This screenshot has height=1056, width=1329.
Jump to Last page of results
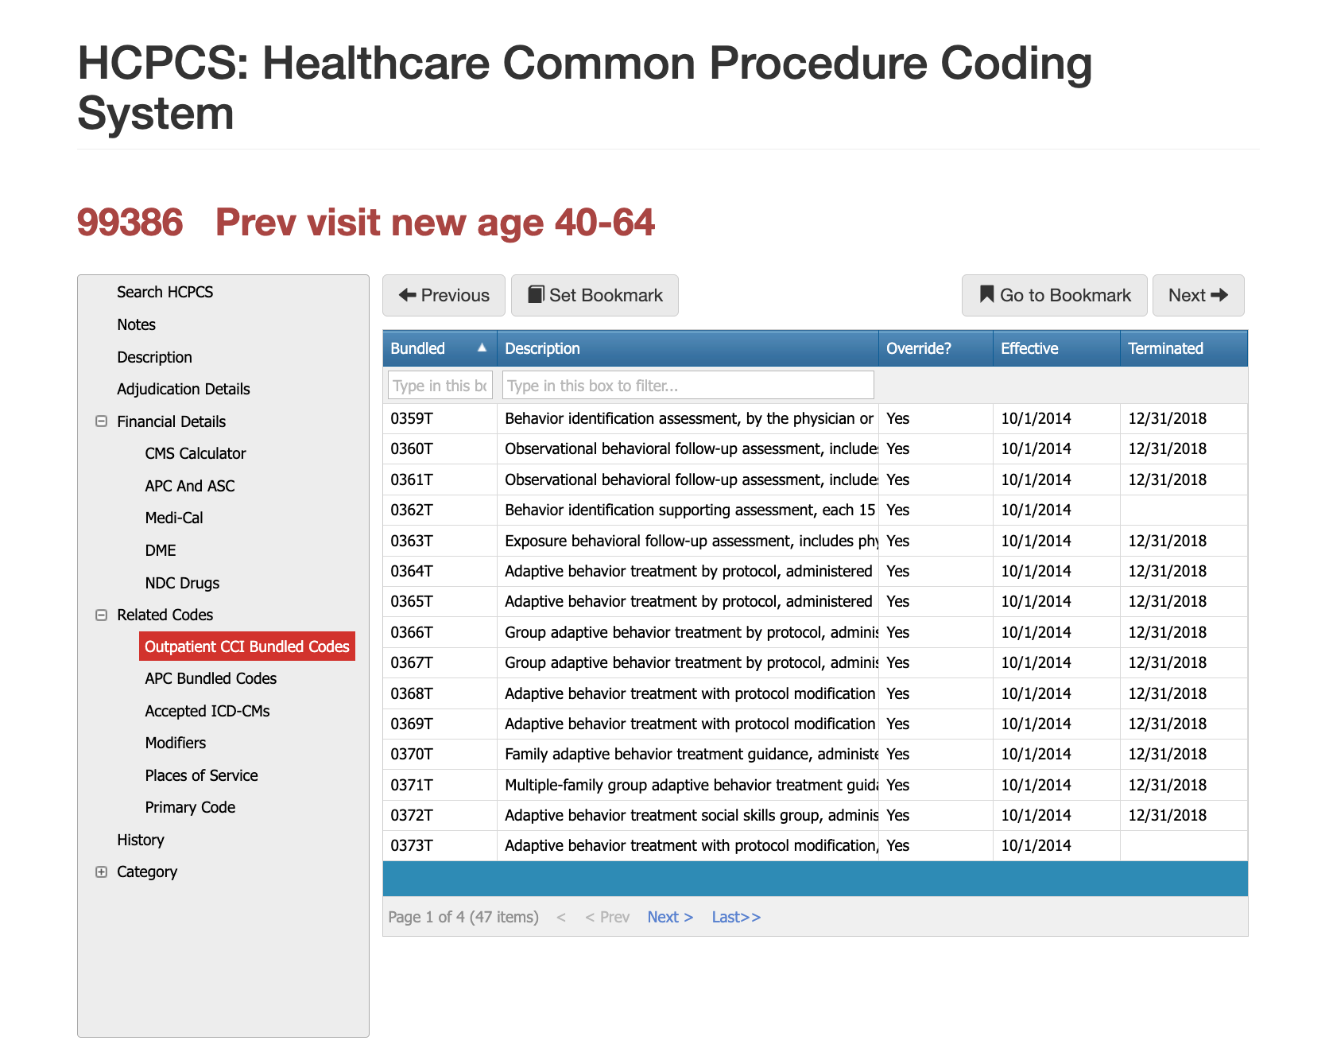click(x=735, y=917)
